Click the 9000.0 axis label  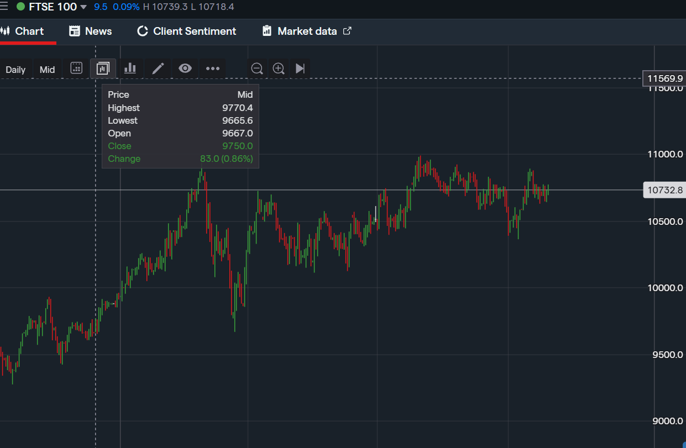tap(668, 421)
